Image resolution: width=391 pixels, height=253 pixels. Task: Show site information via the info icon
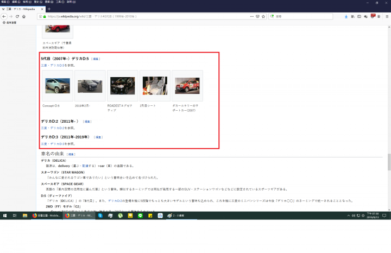[x=40, y=16]
